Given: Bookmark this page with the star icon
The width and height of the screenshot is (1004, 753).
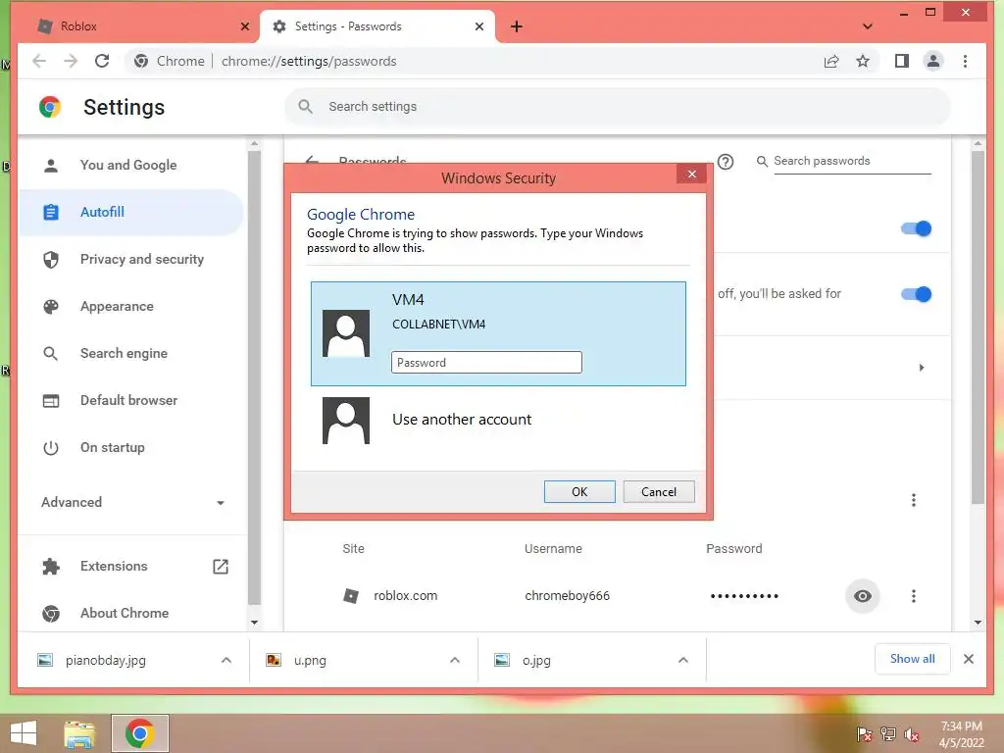Looking at the screenshot, I should (x=863, y=61).
